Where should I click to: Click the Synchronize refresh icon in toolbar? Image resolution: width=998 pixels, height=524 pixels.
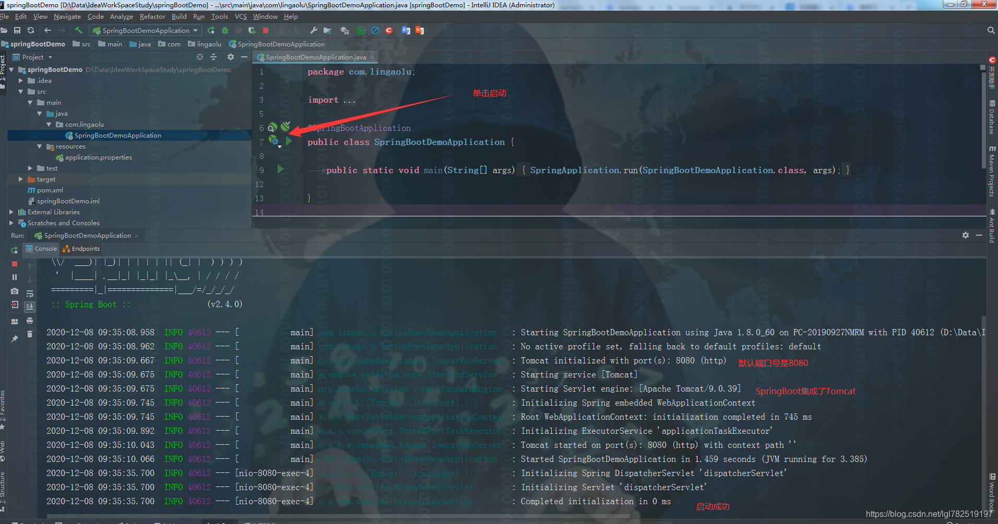click(31, 30)
